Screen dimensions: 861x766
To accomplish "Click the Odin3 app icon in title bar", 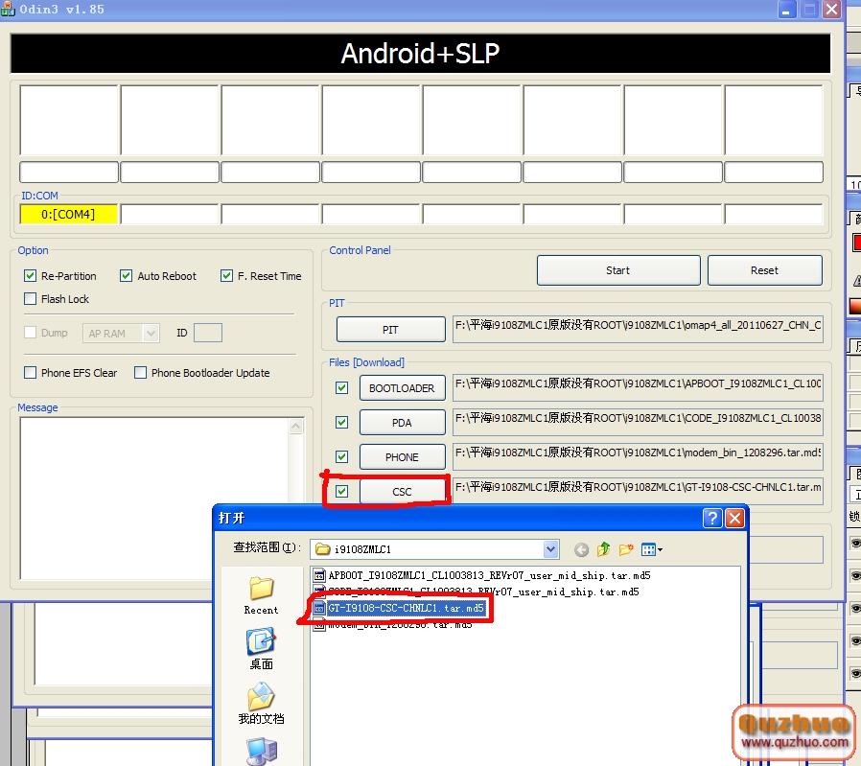I will click(8, 9).
